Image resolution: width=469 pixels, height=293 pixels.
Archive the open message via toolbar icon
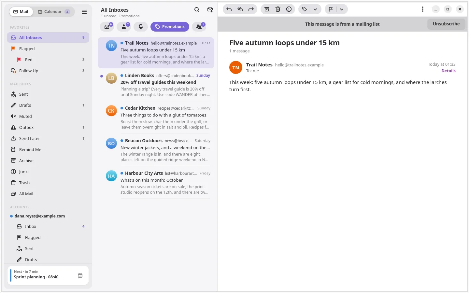point(267,9)
